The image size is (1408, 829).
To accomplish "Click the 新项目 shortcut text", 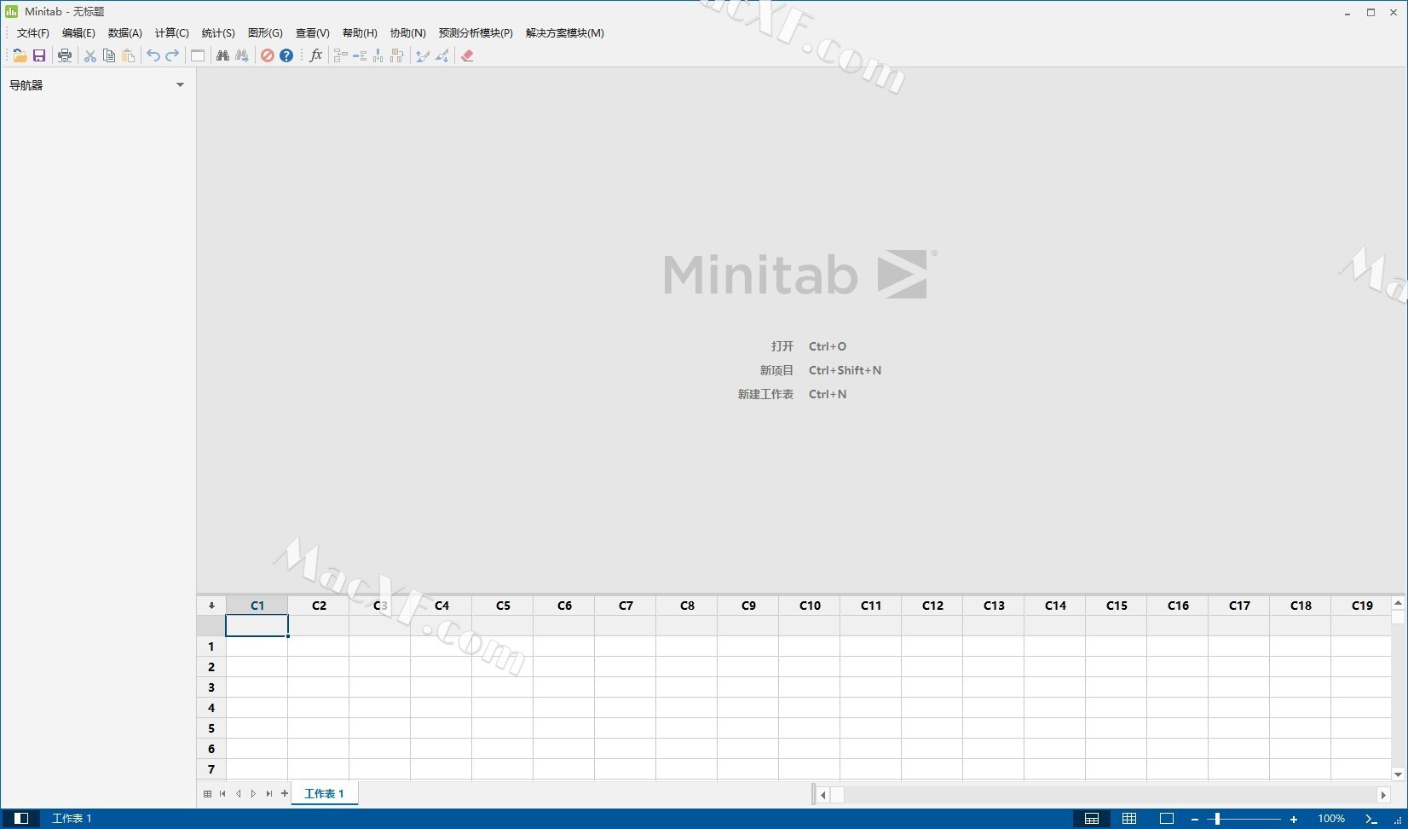I will [x=776, y=370].
